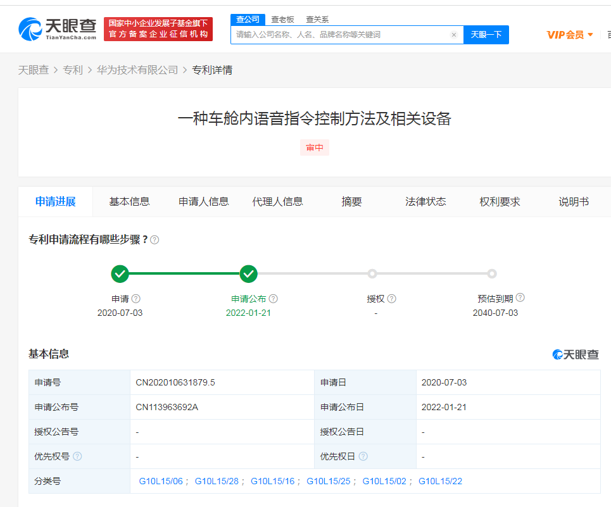Viewport: 611px width, 507px height.
Task: Click help icon next to 优先权号
Action: (x=77, y=456)
